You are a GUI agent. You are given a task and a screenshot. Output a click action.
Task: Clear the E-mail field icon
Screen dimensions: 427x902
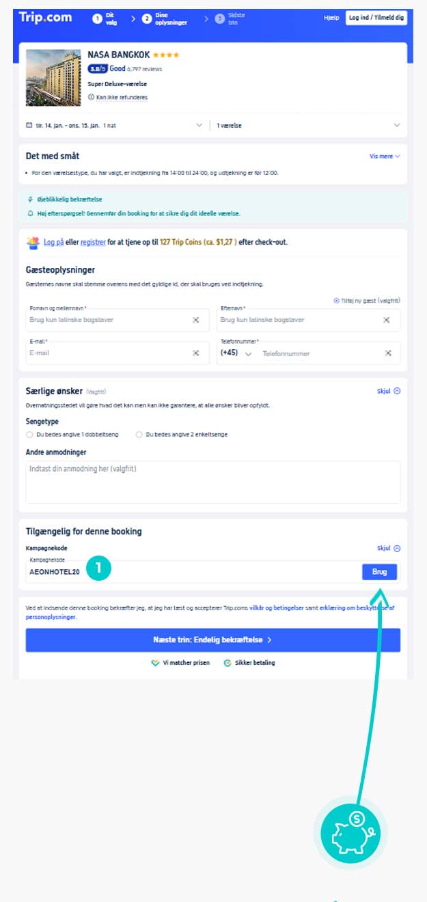point(195,353)
